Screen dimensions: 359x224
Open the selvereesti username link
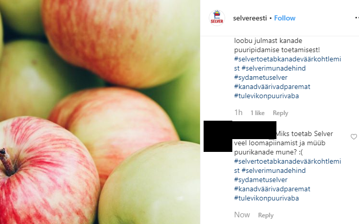250,18
